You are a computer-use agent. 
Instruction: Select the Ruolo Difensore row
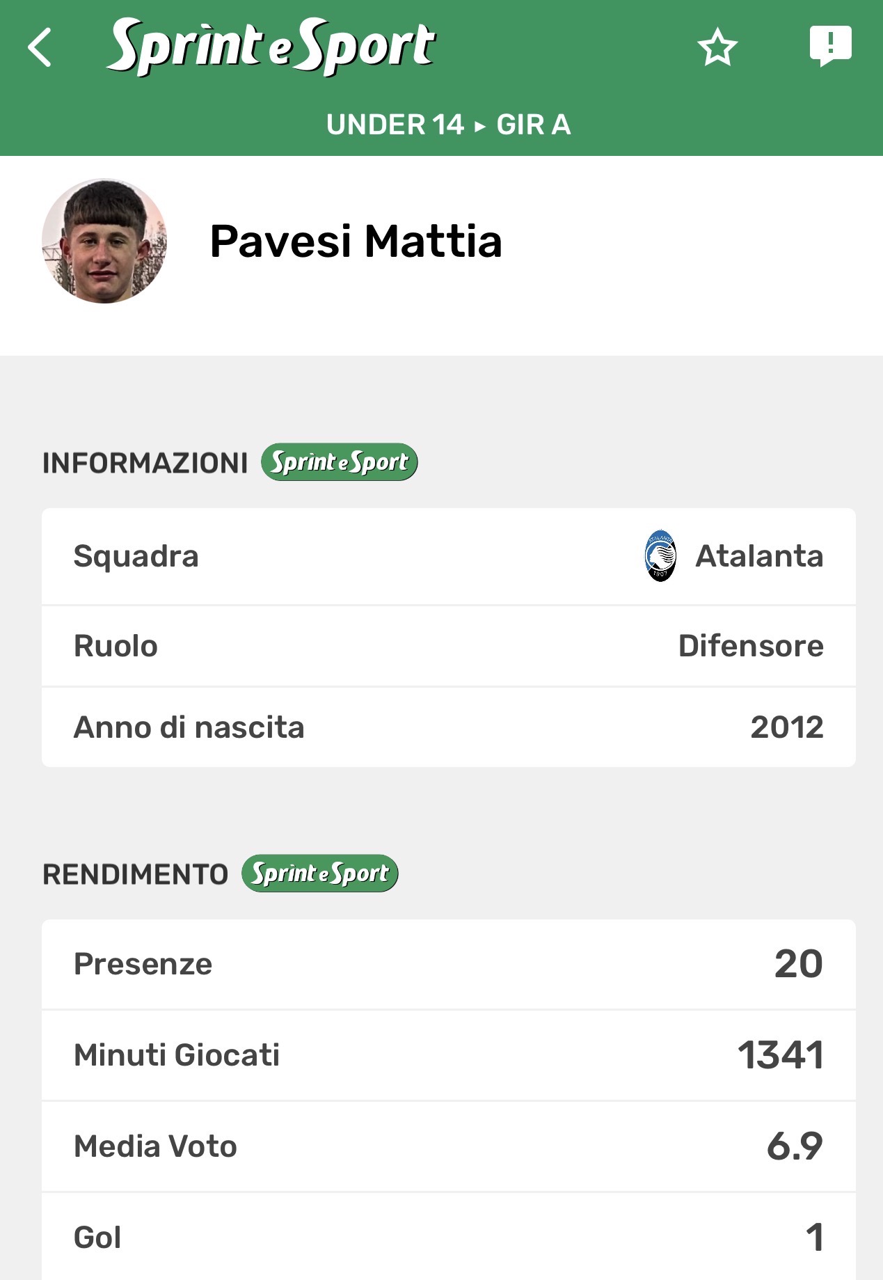point(448,646)
